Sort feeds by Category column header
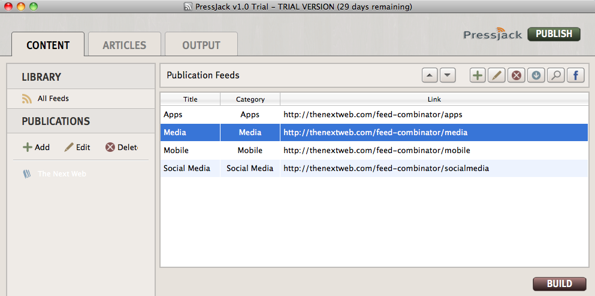This screenshot has width=595, height=296. [x=250, y=99]
